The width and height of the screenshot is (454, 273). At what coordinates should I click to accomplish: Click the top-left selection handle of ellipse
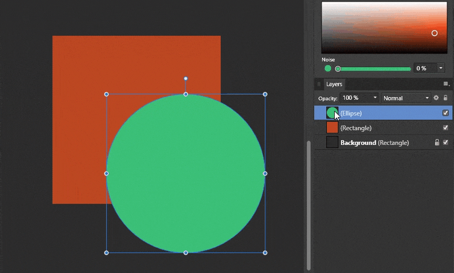pyautogui.click(x=106, y=94)
